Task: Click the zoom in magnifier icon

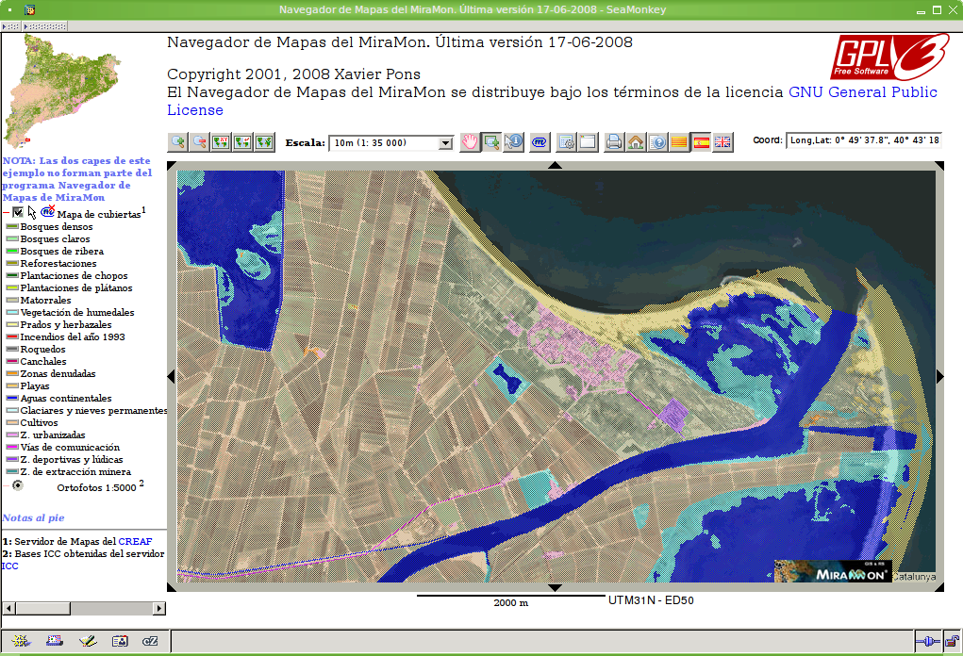Action: click(x=177, y=142)
